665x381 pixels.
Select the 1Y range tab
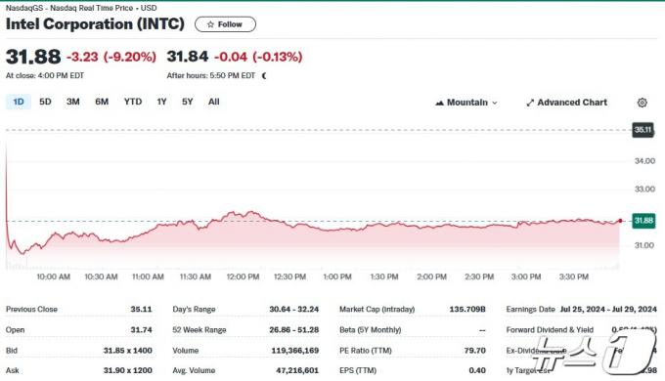[x=161, y=102]
